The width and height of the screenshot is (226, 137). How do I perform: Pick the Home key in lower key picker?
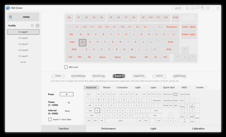(171, 100)
